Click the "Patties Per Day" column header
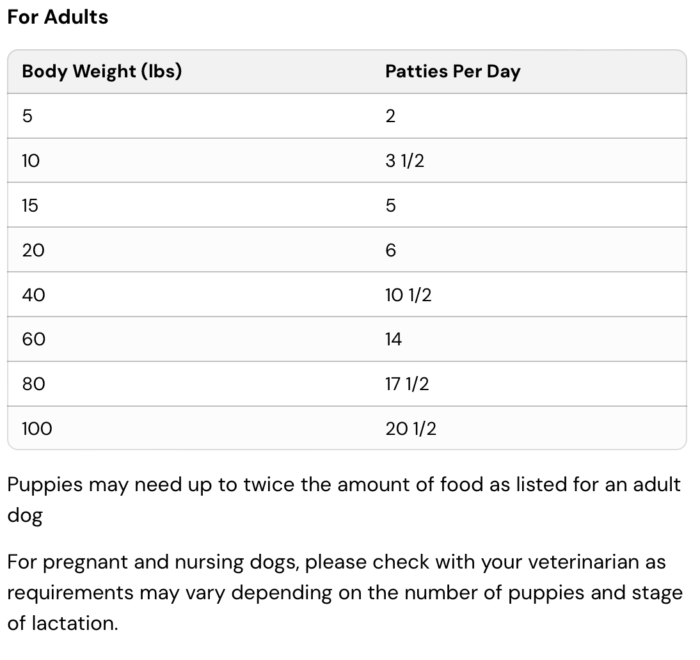The width and height of the screenshot is (700, 660). pos(452,72)
